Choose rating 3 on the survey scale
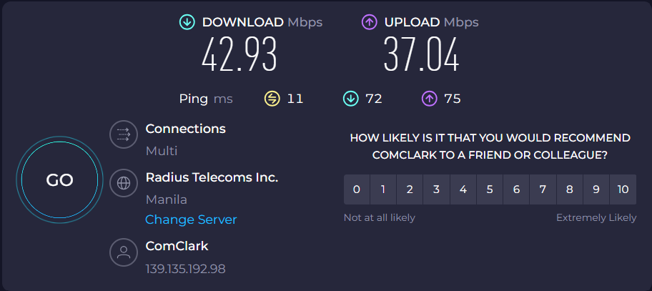Viewport: 652px width, 291px height. 436,189
